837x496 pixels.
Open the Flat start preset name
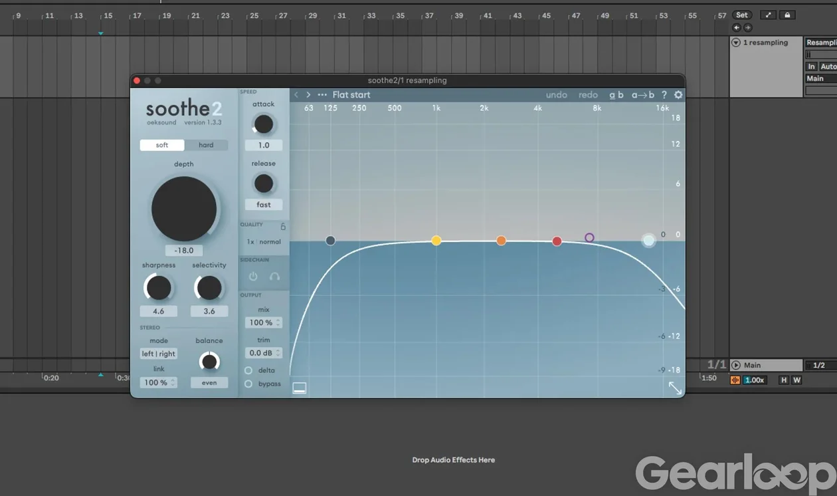click(x=351, y=95)
